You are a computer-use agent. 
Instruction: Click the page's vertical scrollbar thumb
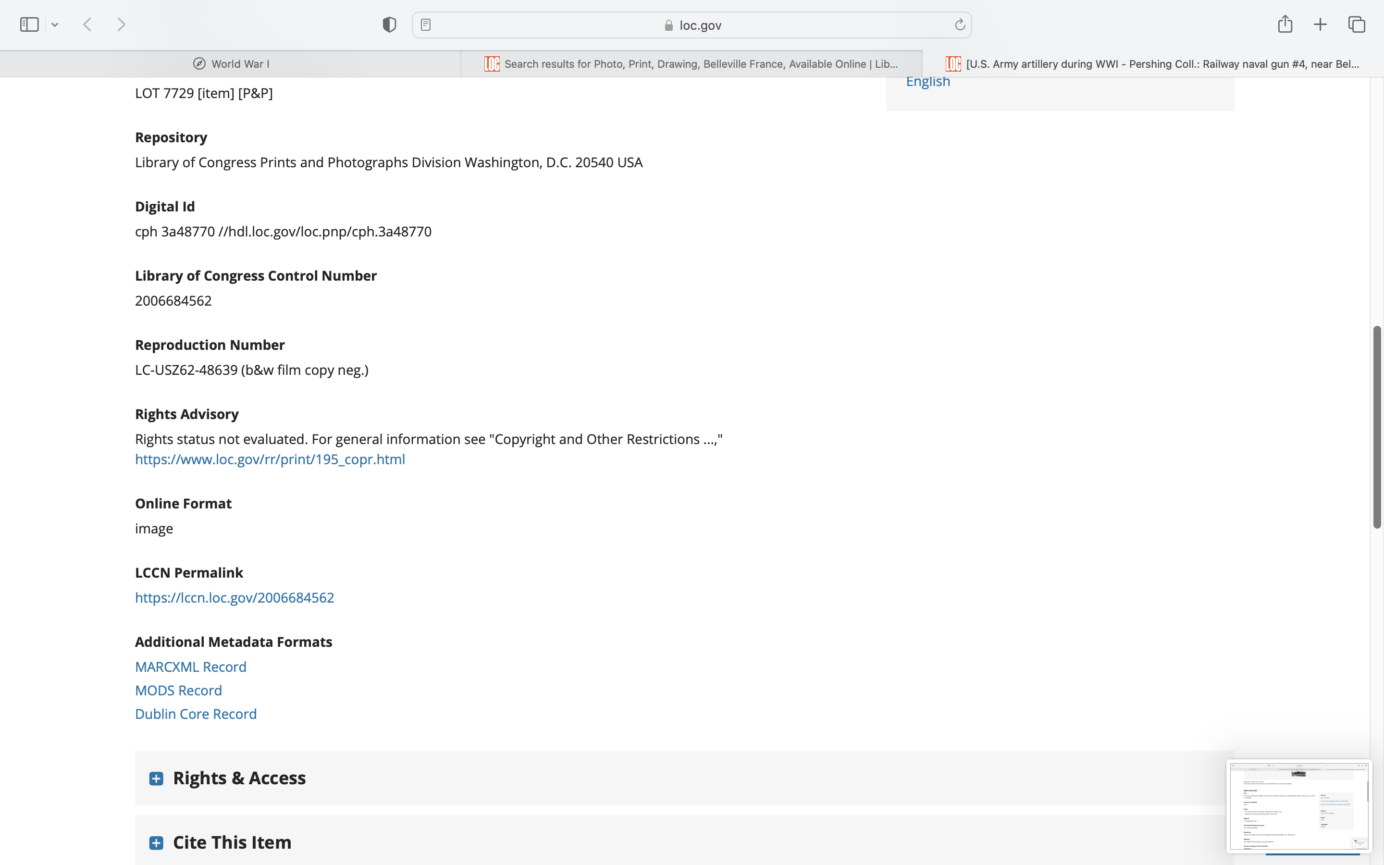pos(1377,427)
